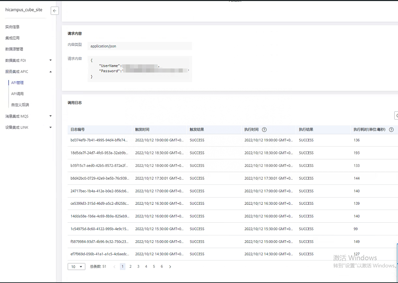Screen dimensions: 398x283
Task: Click previous page left arrow in pagination
Action: [115, 267]
